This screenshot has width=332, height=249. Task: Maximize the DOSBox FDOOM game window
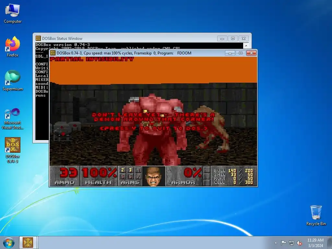(x=241, y=53)
